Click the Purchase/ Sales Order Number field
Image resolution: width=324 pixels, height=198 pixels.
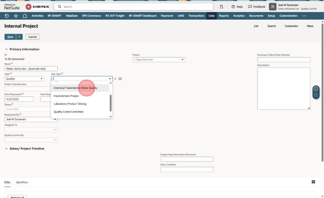[283, 60]
